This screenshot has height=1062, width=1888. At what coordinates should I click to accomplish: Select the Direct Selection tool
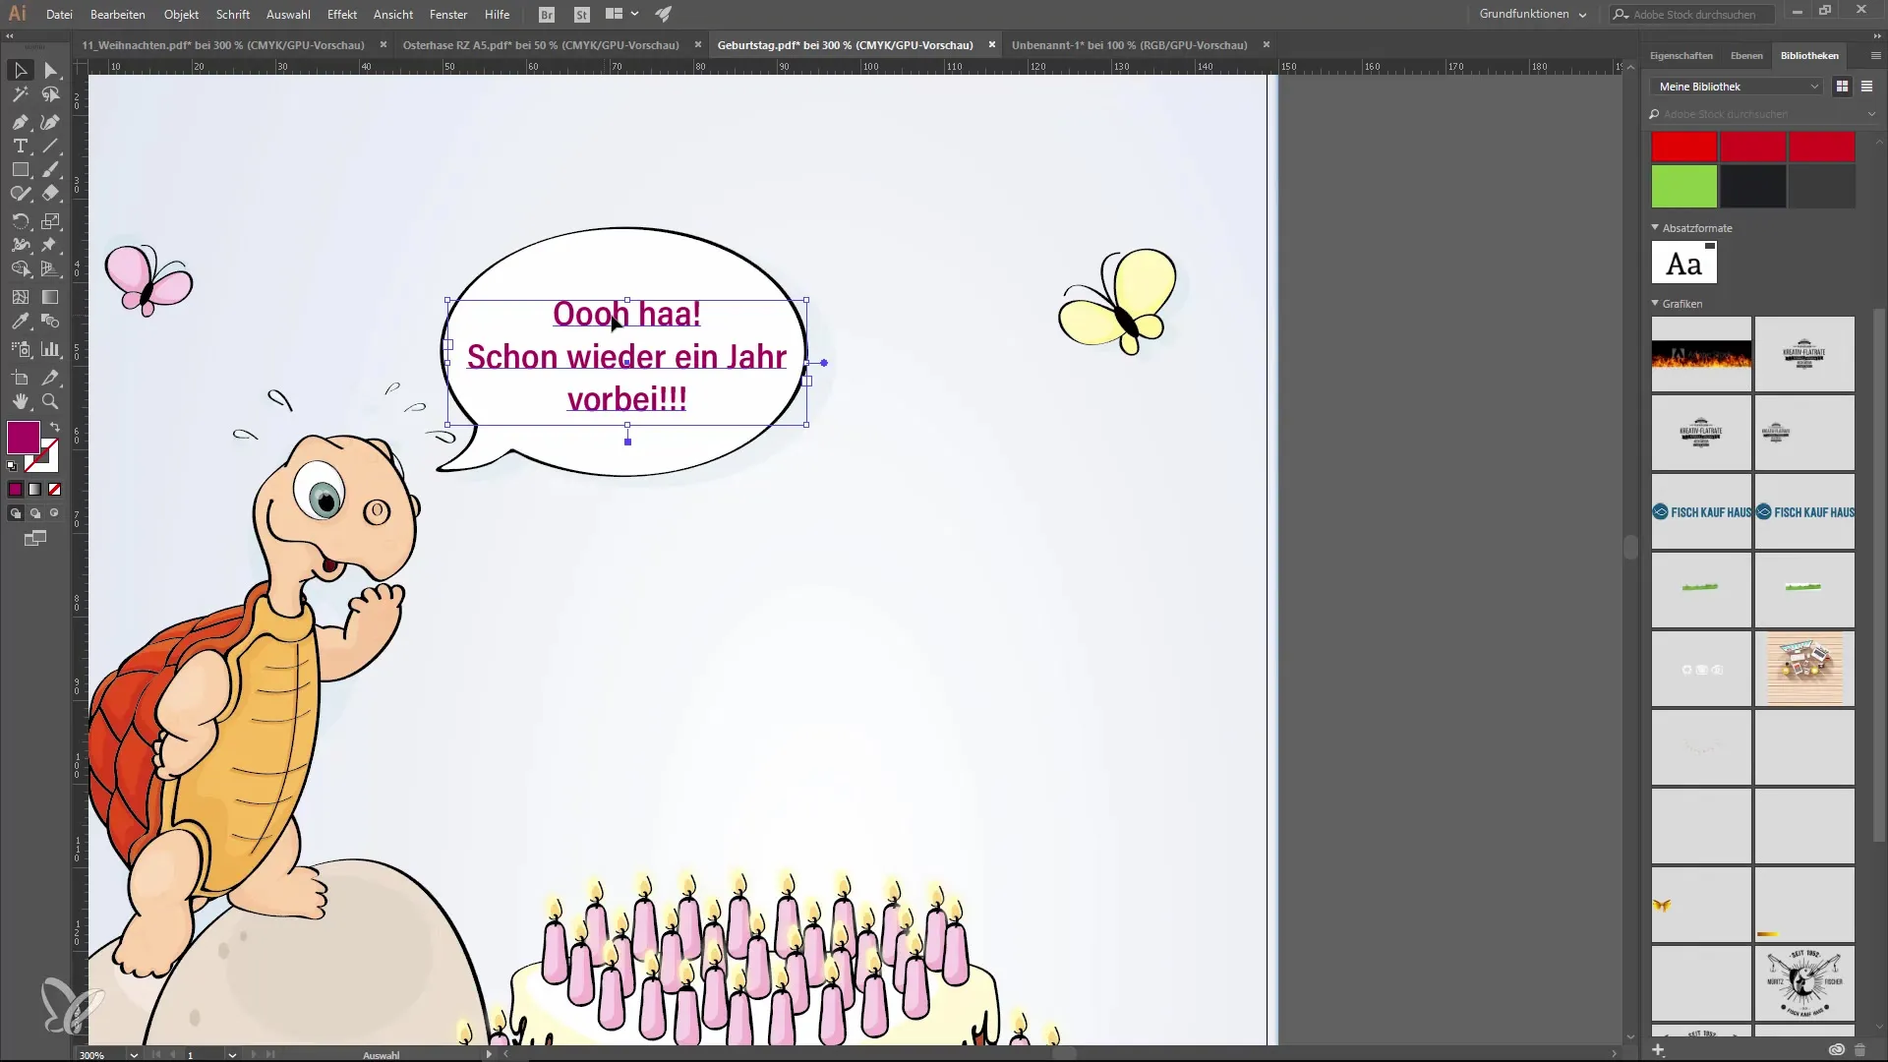tap(51, 71)
